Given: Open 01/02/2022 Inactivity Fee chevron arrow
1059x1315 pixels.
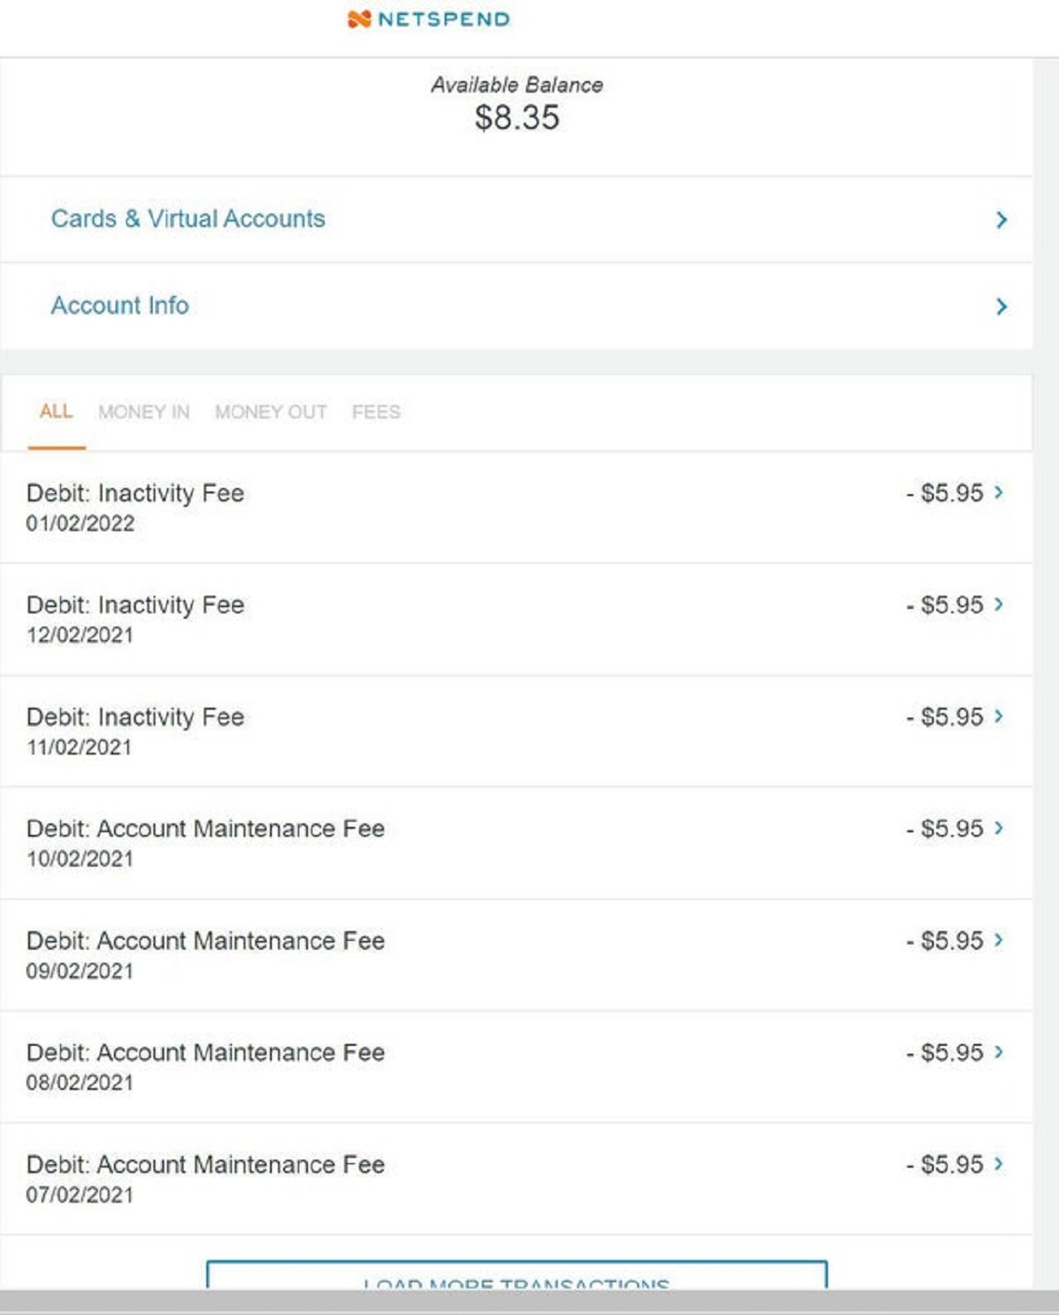Looking at the screenshot, I should pos(999,492).
